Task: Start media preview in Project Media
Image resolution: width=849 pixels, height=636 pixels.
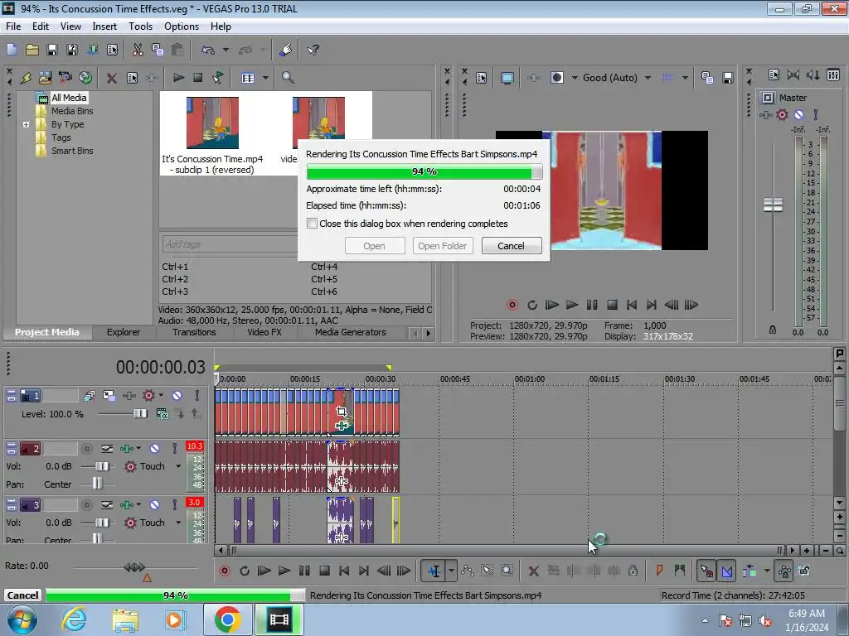Action: pos(178,78)
